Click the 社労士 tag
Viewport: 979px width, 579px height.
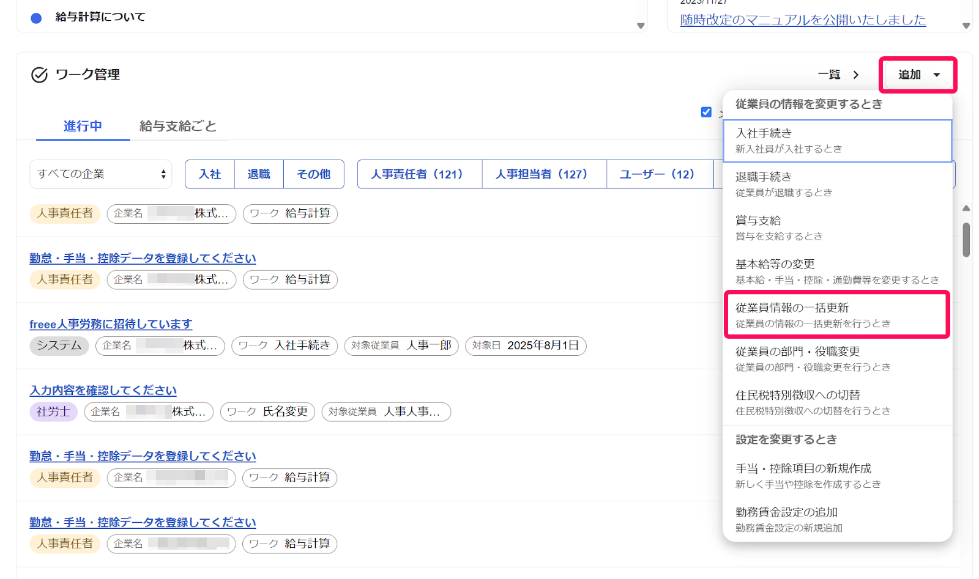tap(53, 411)
